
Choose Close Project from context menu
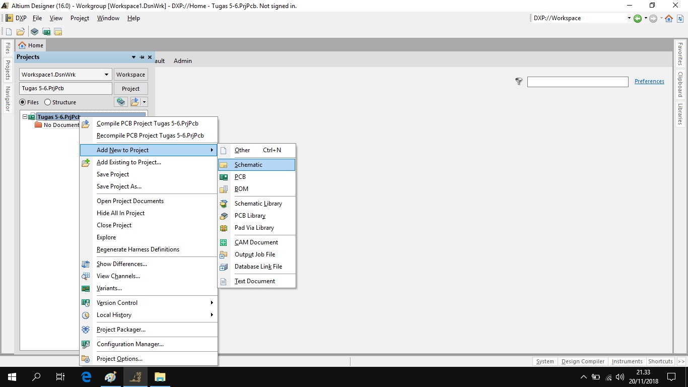[149, 225]
